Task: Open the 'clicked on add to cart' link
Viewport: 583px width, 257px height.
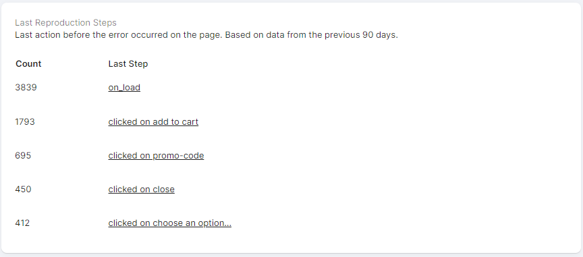Action: click(x=153, y=121)
